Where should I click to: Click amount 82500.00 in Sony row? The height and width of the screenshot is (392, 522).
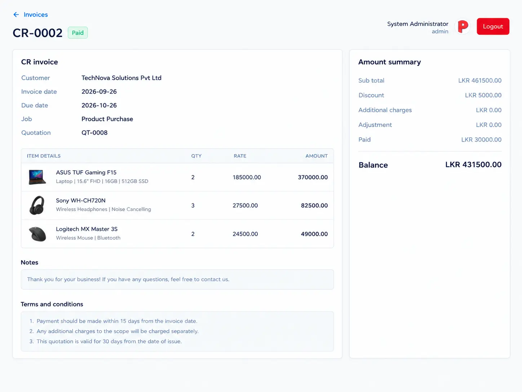(x=314, y=205)
